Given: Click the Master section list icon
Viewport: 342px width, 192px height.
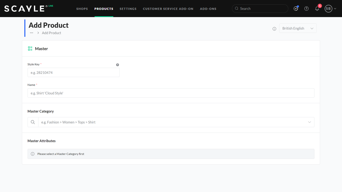Looking at the screenshot, I should pos(30,49).
